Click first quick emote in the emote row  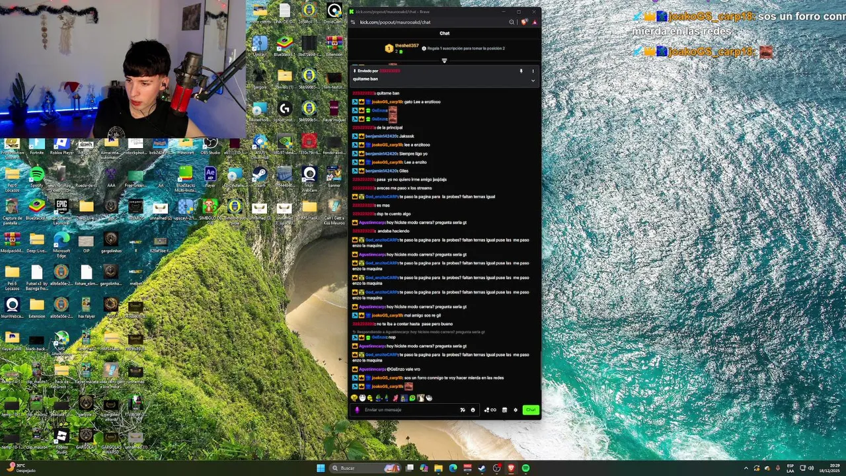point(355,398)
